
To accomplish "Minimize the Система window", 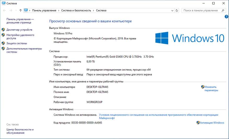I will pos(204,3).
